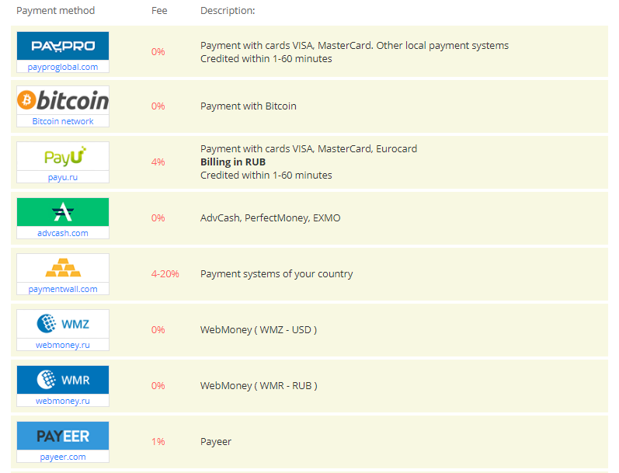The image size is (619, 473).
Task: Choose the AdvCash green logo
Action: pos(63,212)
